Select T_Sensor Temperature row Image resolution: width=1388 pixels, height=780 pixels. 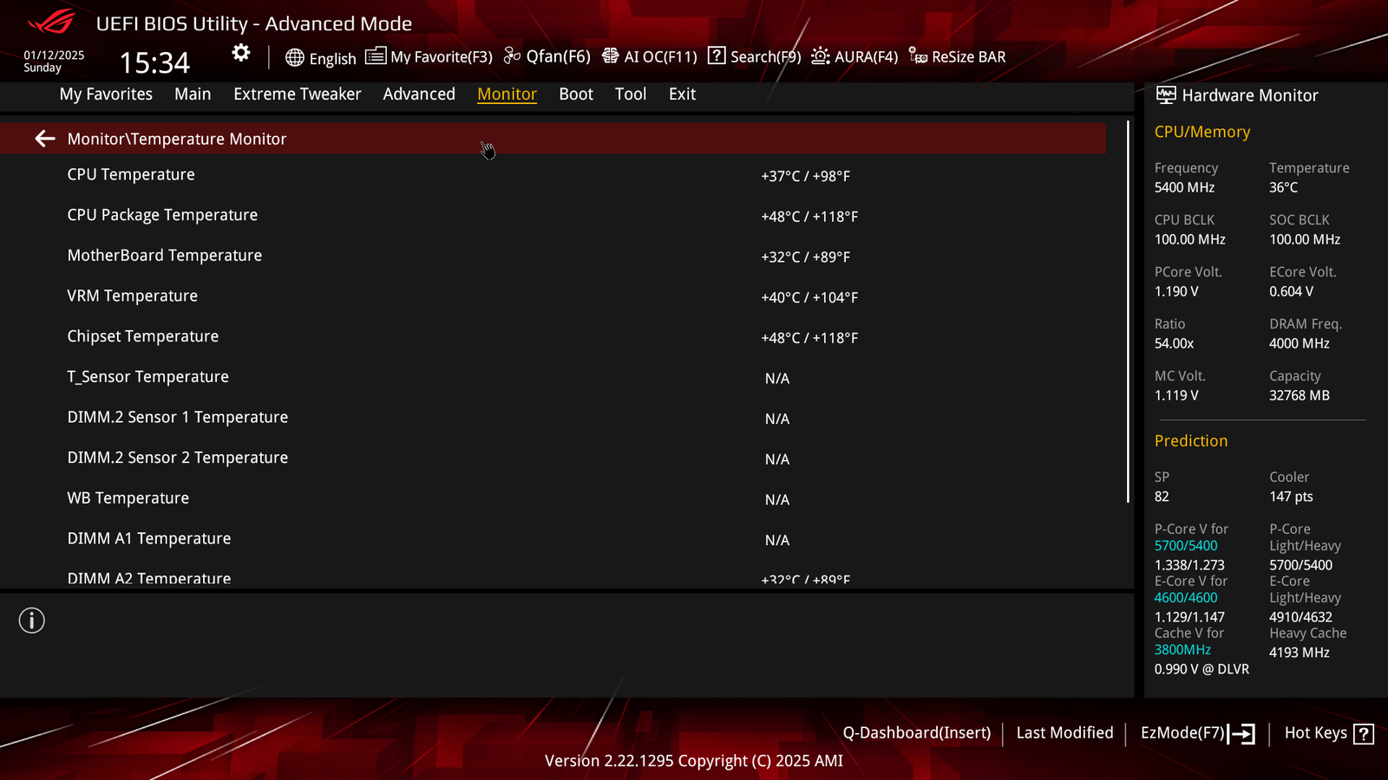[x=553, y=377]
